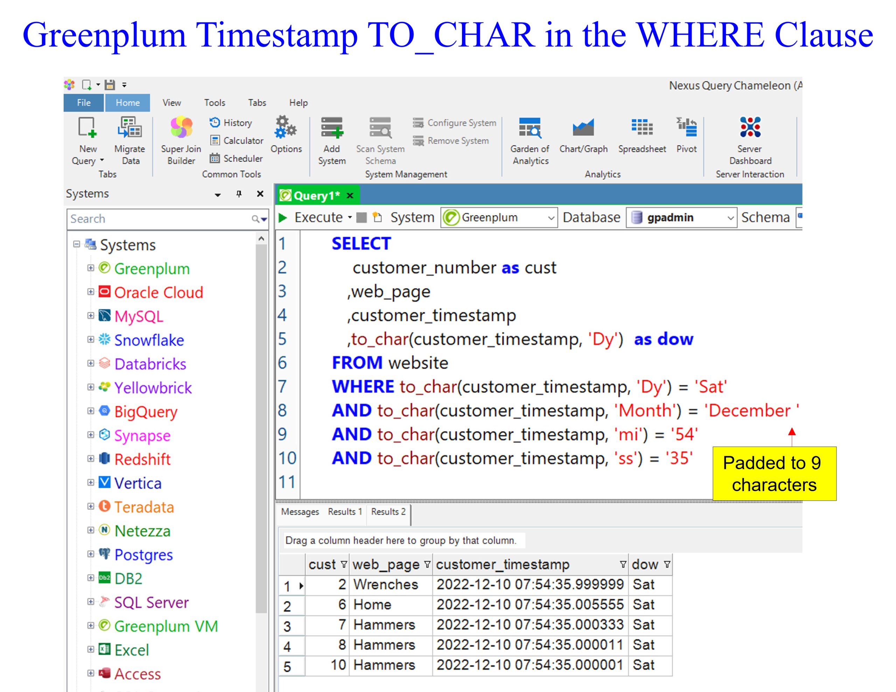The width and height of the screenshot is (896, 692).
Task: Open the History tool
Action: coord(231,123)
